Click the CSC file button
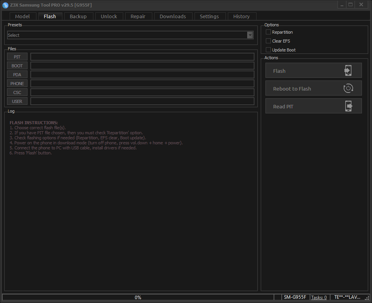 click(x=17, y=92)
